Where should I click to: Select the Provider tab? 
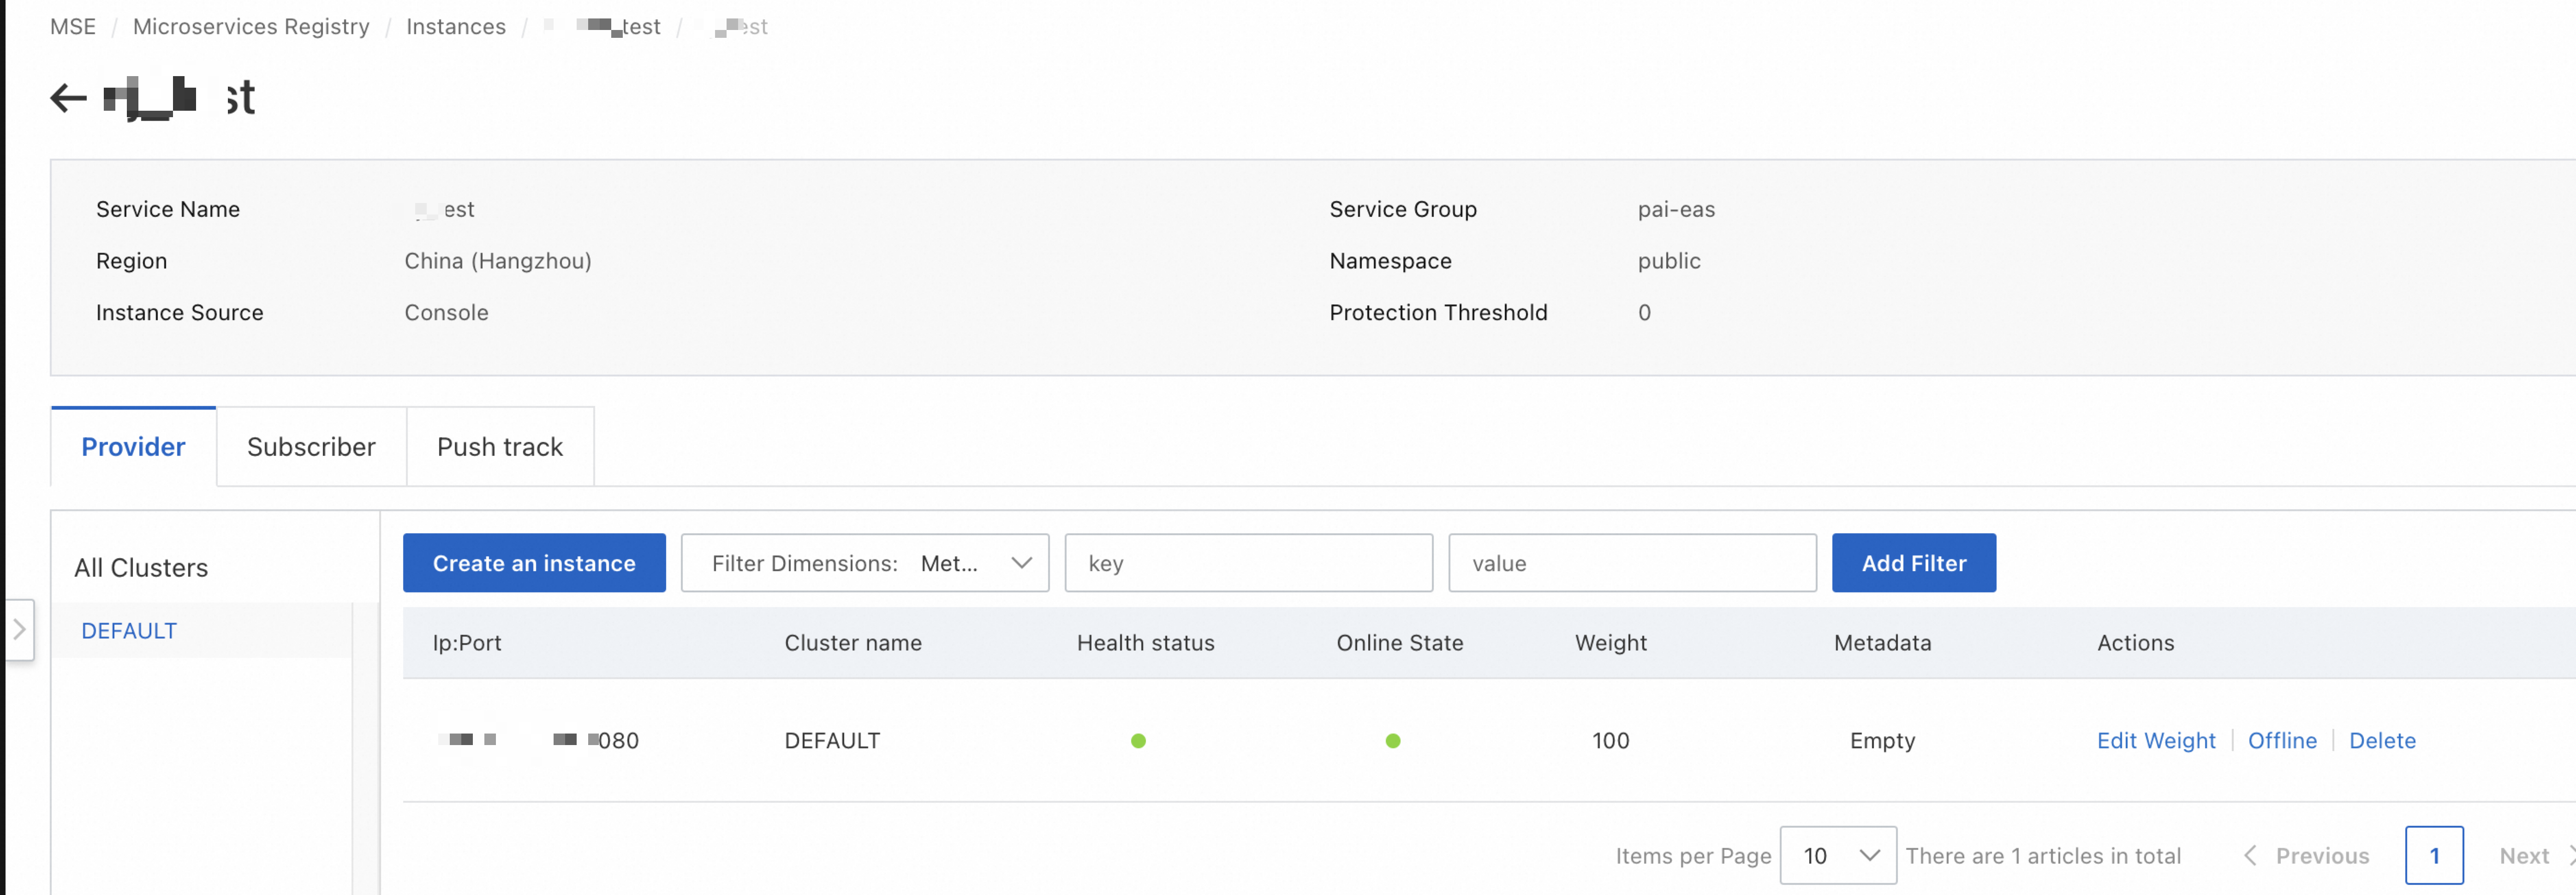[x=133, y=447]
